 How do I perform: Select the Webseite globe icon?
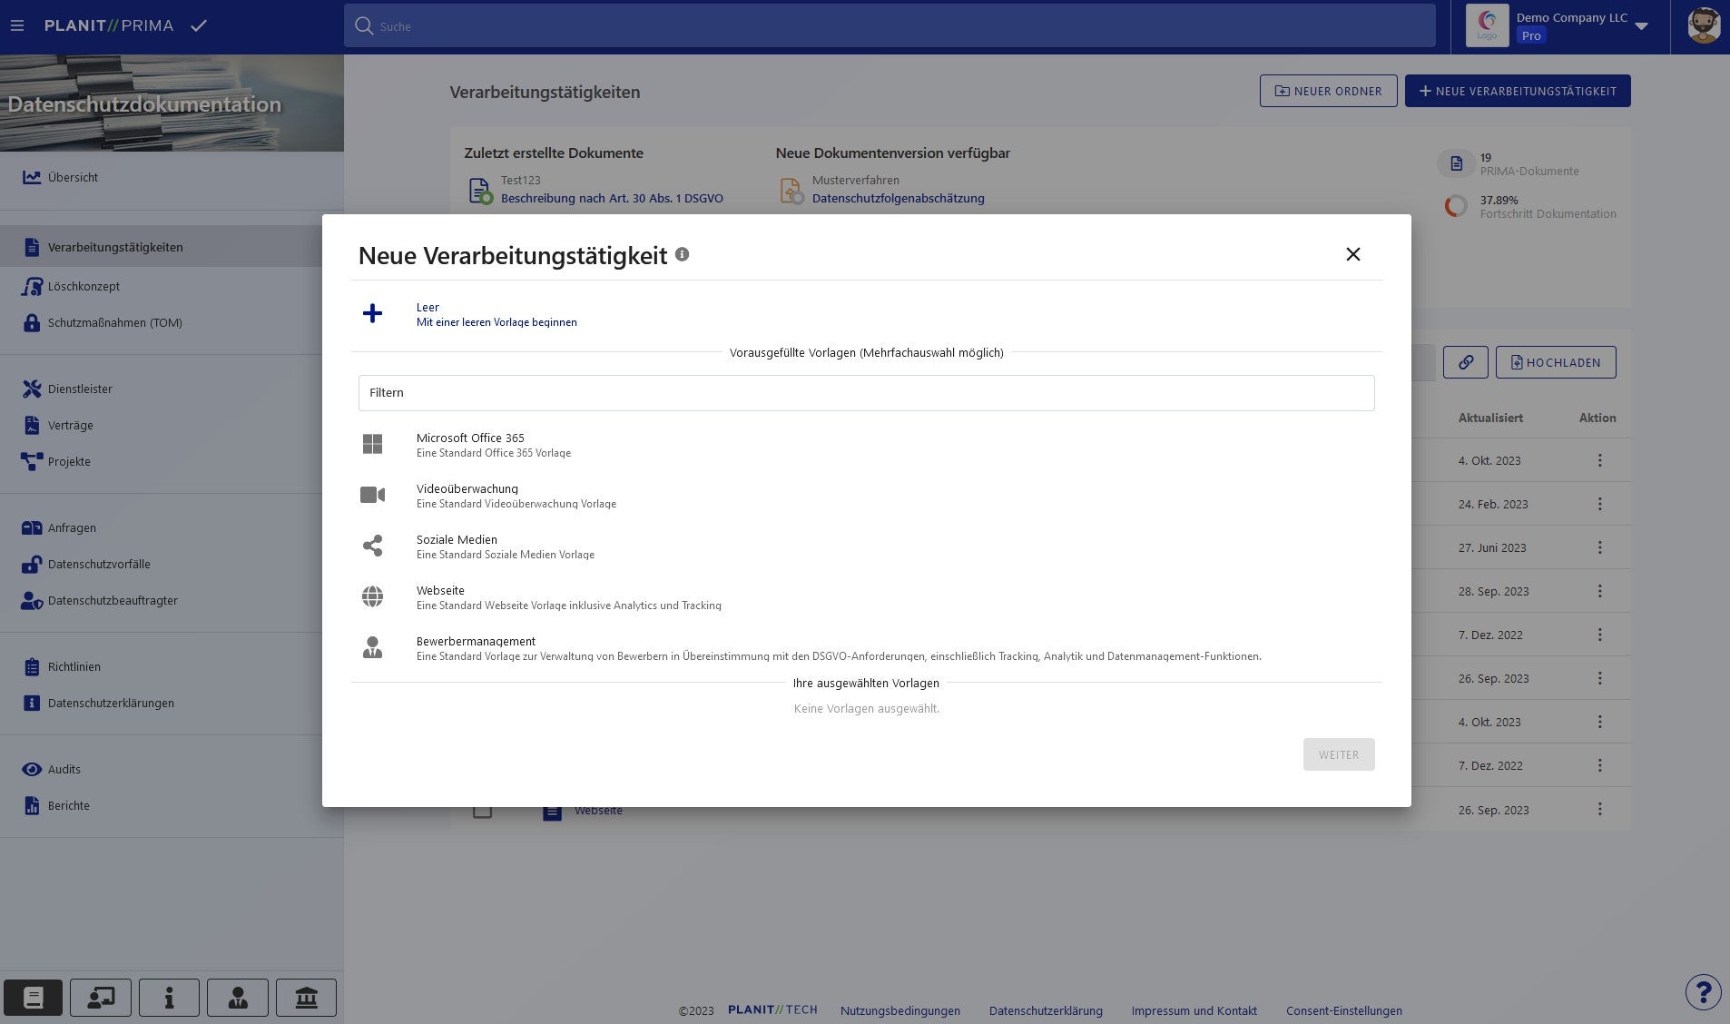(372, 596)
